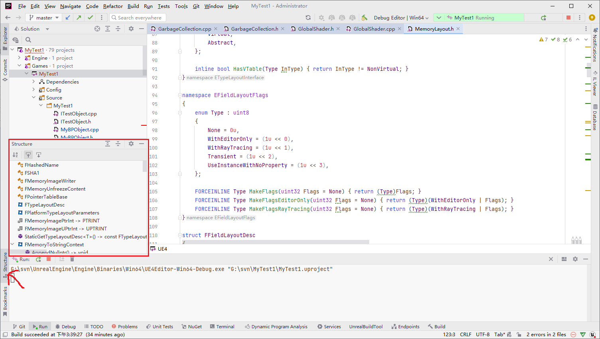Toggle autoscroll from source in Structure

[x=39, y=155]
